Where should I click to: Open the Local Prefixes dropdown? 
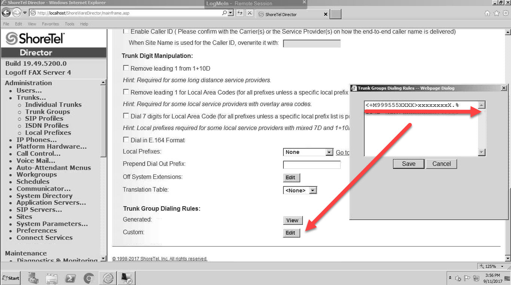point(308,152)
